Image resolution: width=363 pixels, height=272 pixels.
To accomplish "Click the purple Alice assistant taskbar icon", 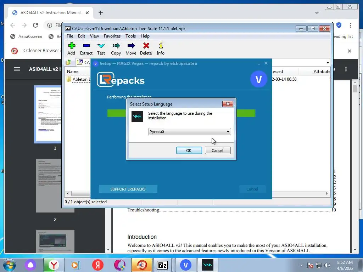I will click(x=30, y=265).
